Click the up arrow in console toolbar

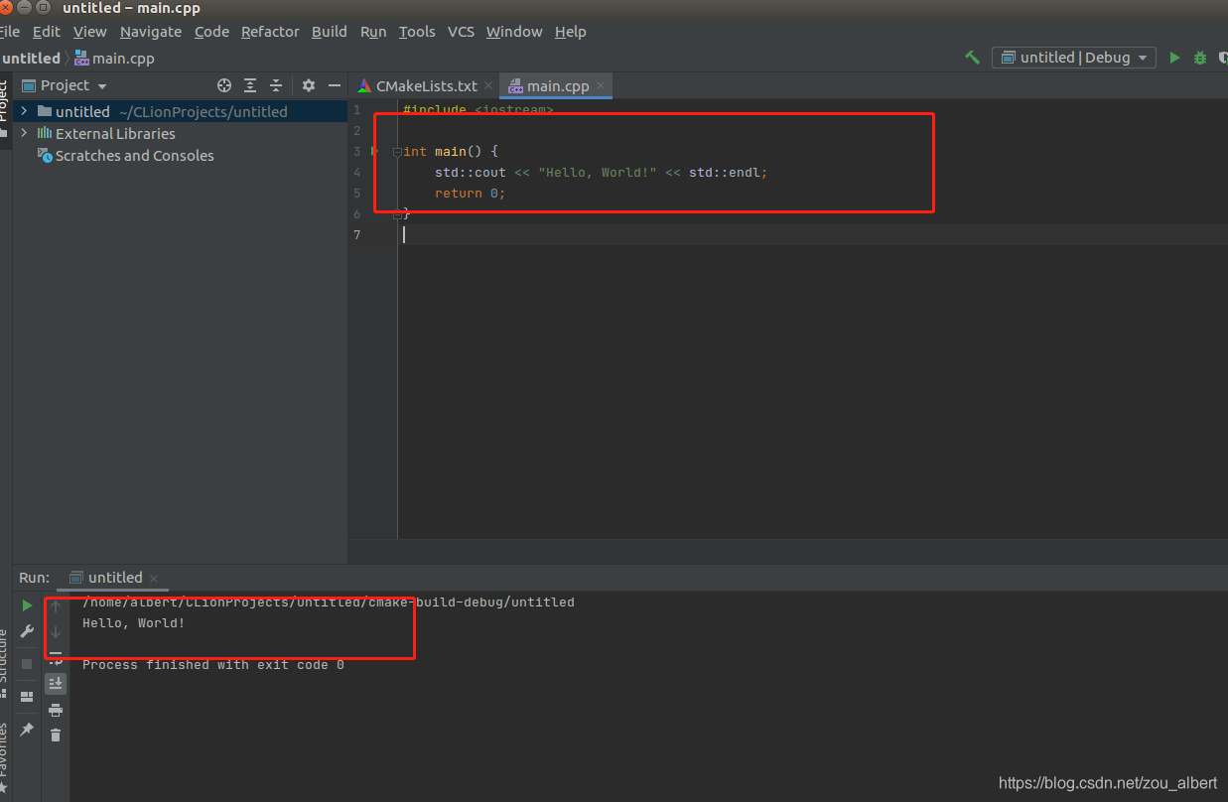point(56,605)
